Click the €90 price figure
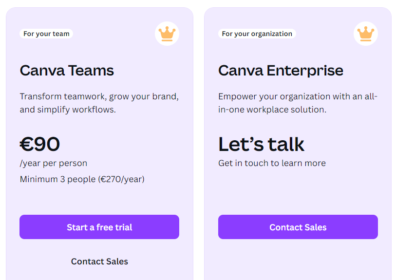This screenshot has width=395, height=280. (x=40, y=144)
